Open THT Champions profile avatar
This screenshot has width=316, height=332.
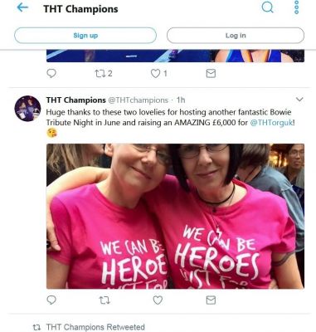click(27, 109)
